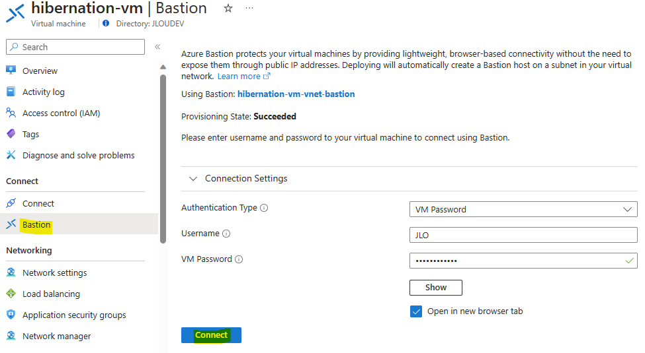Click the directory info icon

click(106, 23)
